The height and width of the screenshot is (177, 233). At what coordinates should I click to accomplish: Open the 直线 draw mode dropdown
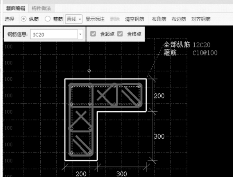tap(74, 19)
